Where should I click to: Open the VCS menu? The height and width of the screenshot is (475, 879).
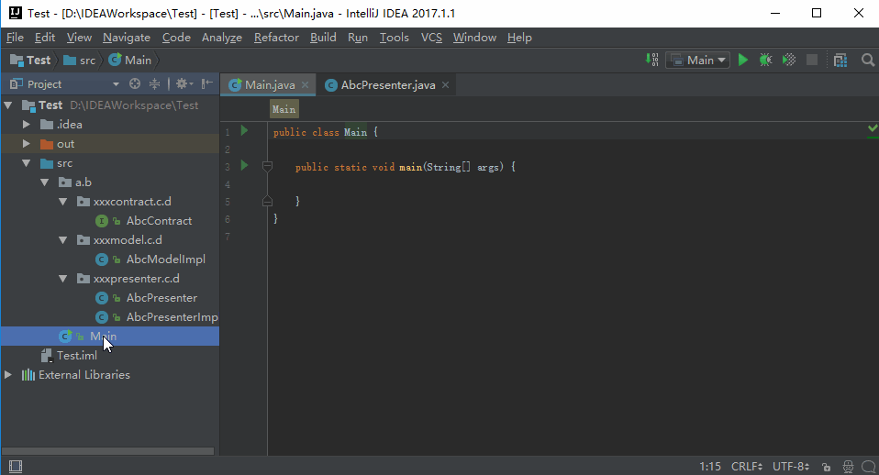point(431,38)
